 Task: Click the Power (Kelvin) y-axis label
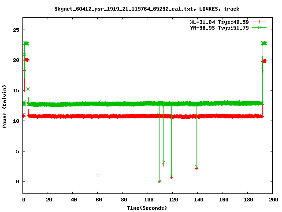pyautogui.click(x=4, y=106)
